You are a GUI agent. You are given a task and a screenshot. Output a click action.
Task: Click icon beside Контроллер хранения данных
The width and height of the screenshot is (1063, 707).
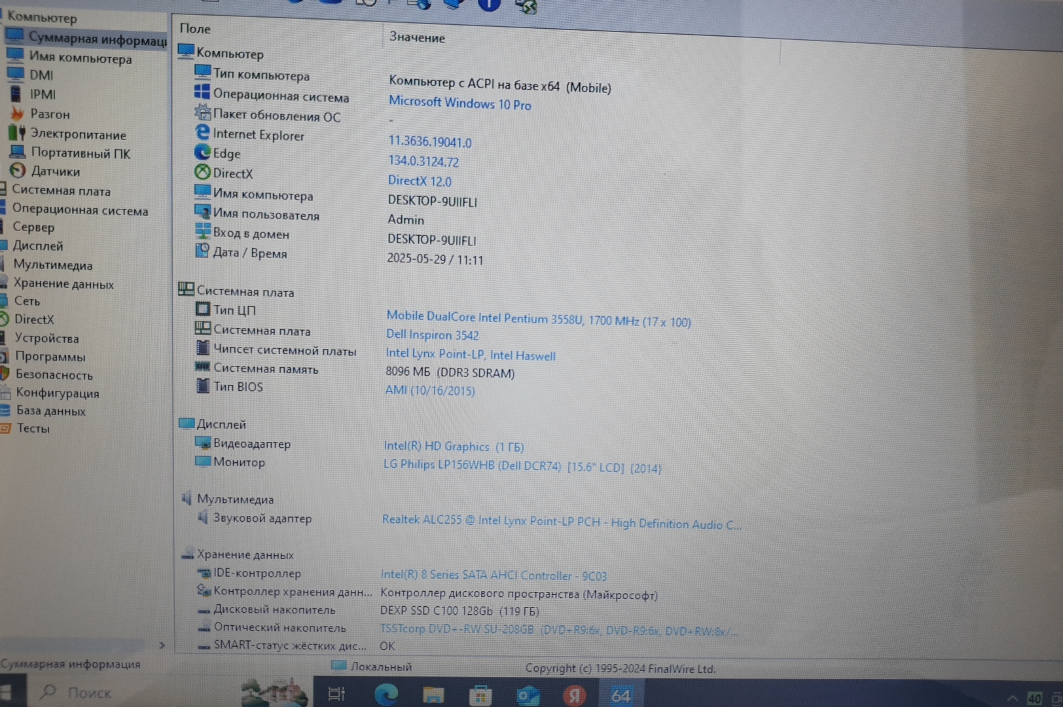coord(204,590)
